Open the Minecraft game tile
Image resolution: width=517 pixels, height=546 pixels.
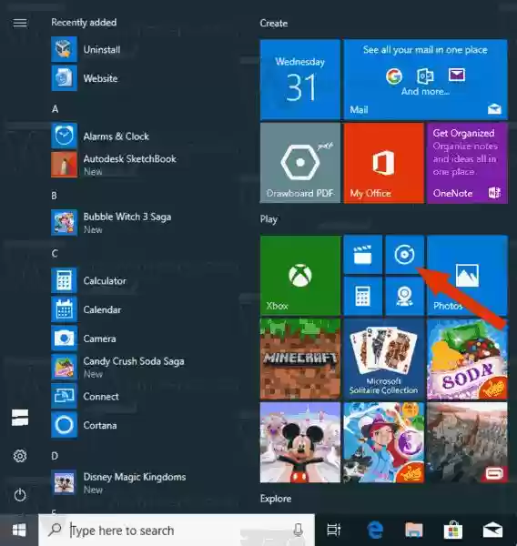[300, 359]
